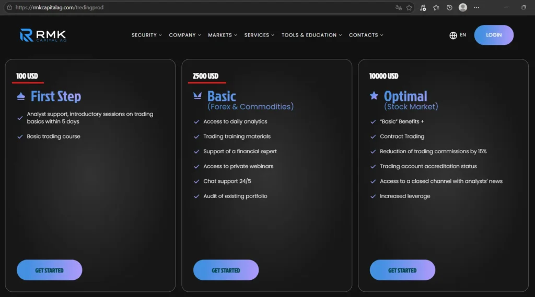The height and width of the screenshot is (297, 535).
Task: Click the 2500 USD price label
Action: [x=205, y=76]
